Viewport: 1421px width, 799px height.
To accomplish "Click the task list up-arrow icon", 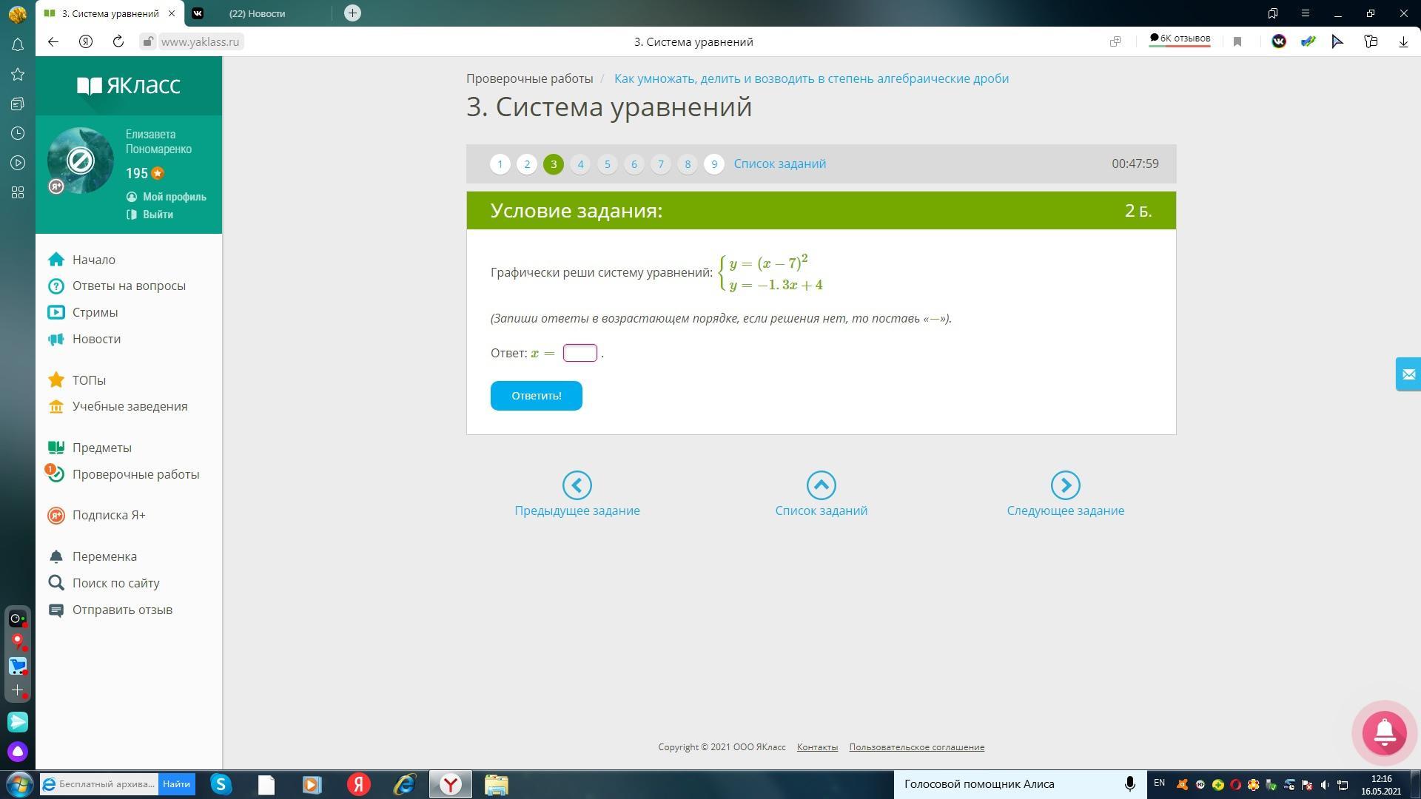I will pyautogui.click(x=821, y=485).
